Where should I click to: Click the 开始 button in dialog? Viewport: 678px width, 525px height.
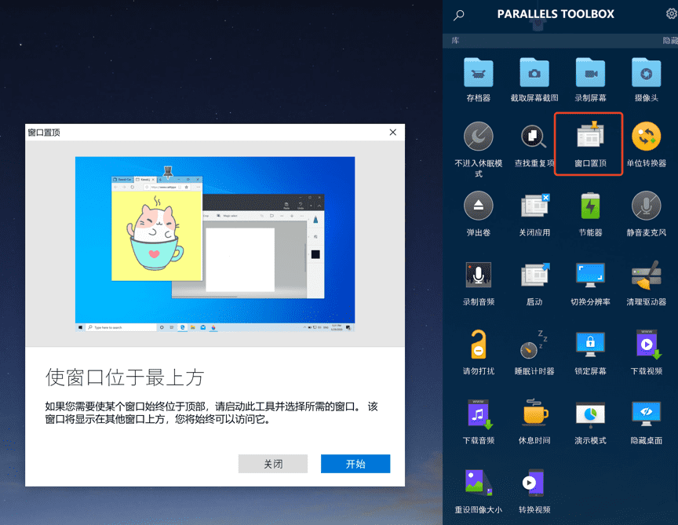[355, 464]
